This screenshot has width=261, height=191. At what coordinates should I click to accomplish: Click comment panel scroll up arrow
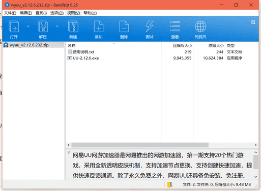point(256,152)
